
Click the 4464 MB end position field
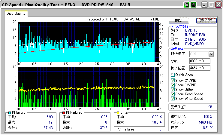coord(200,68)
